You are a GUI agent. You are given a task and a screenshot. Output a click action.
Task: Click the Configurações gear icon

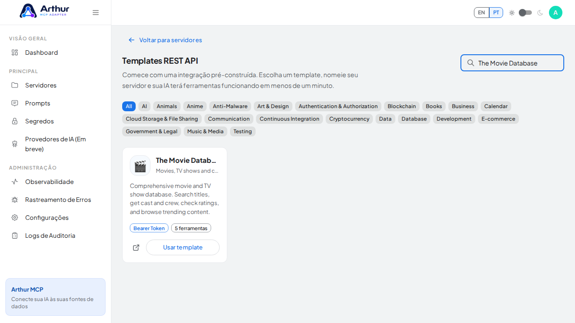click(15, 218)
